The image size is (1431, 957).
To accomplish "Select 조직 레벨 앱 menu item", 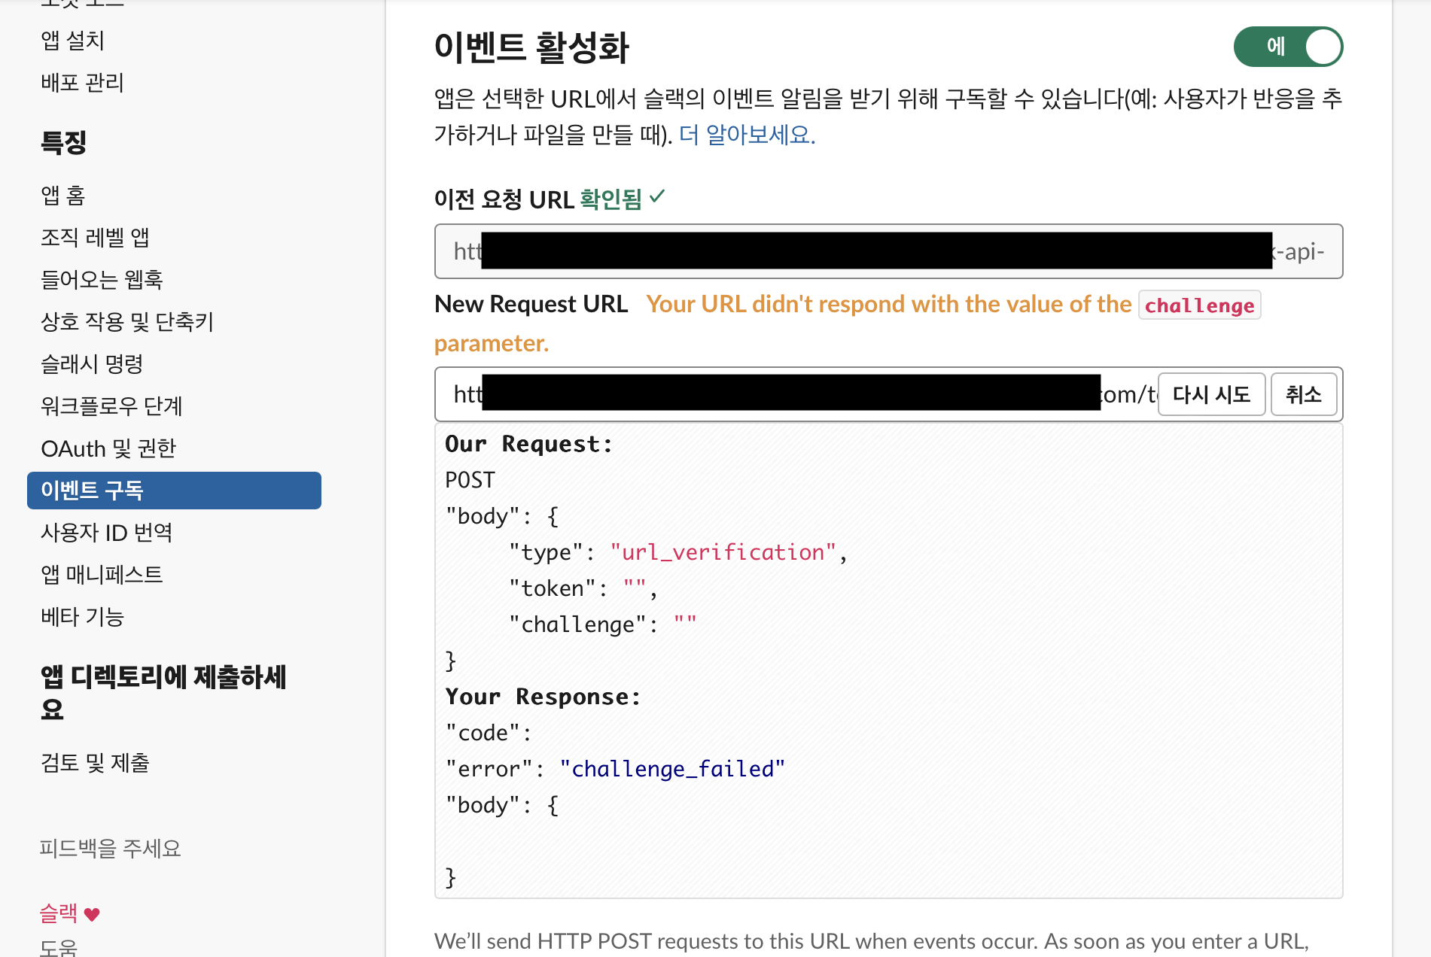I will tap(95, 238).
